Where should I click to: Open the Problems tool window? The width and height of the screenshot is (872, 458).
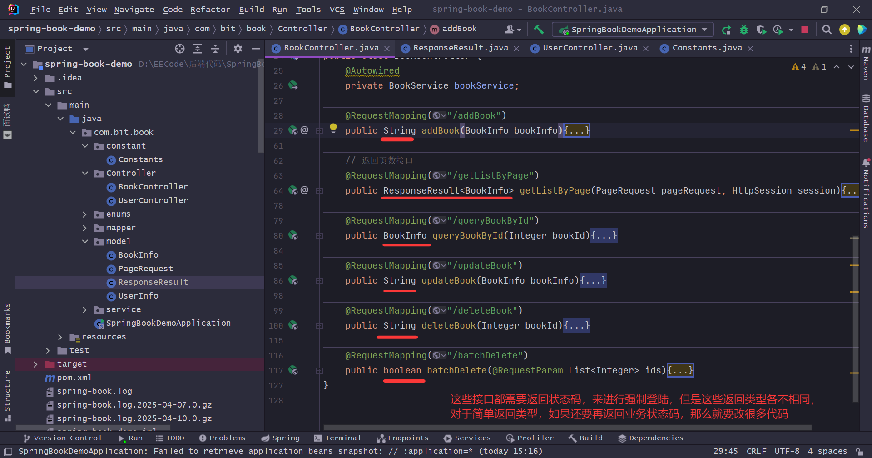click(x=223, y=438)
